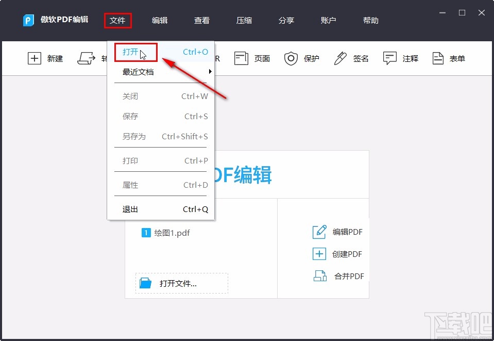Click the 合并PDF merge icon

pos(319,276)
